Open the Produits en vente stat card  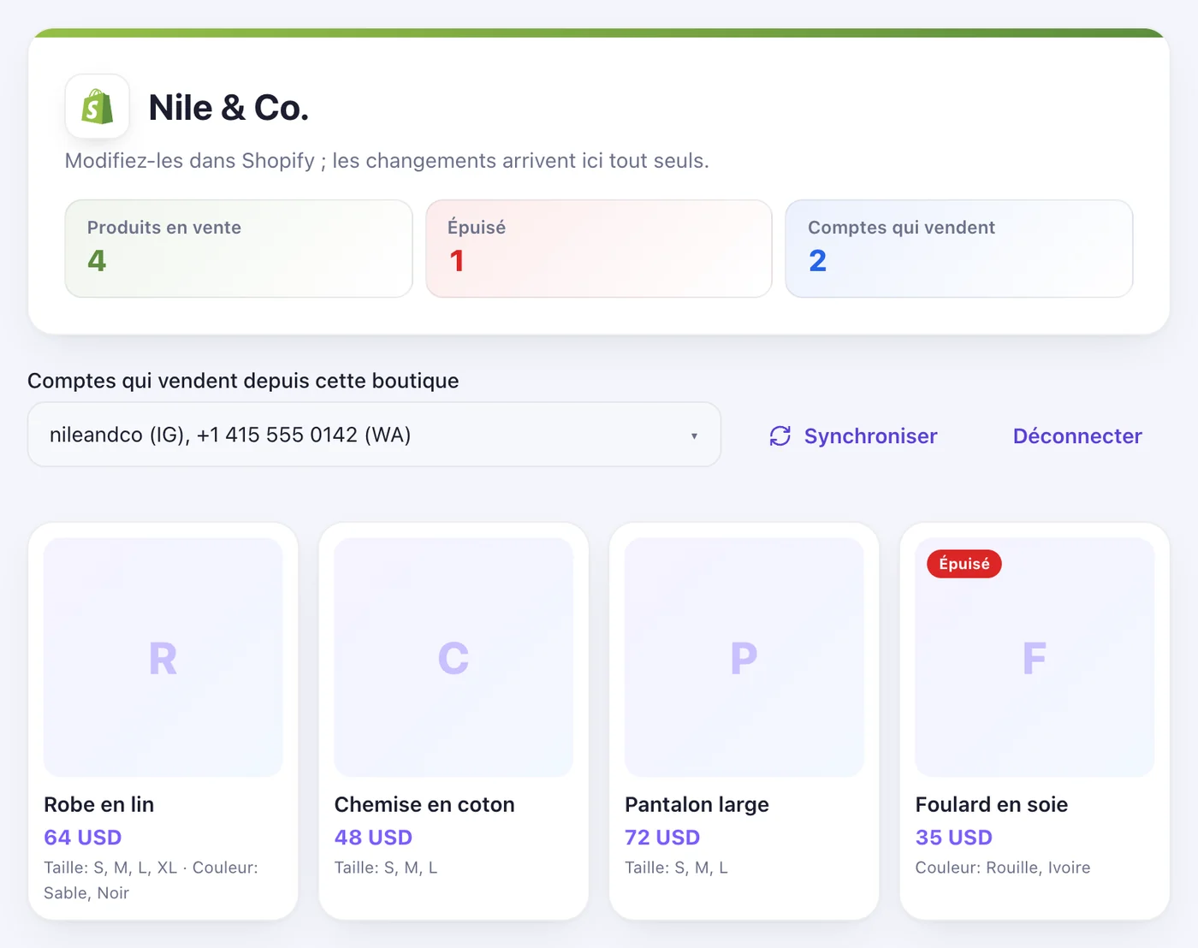(239, 249)
